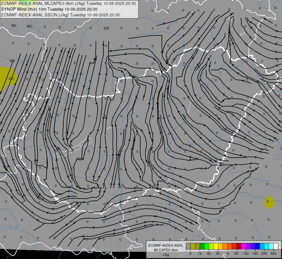Click the legend tick label 70
The image size is (282, 259).
tap(227, 254)
